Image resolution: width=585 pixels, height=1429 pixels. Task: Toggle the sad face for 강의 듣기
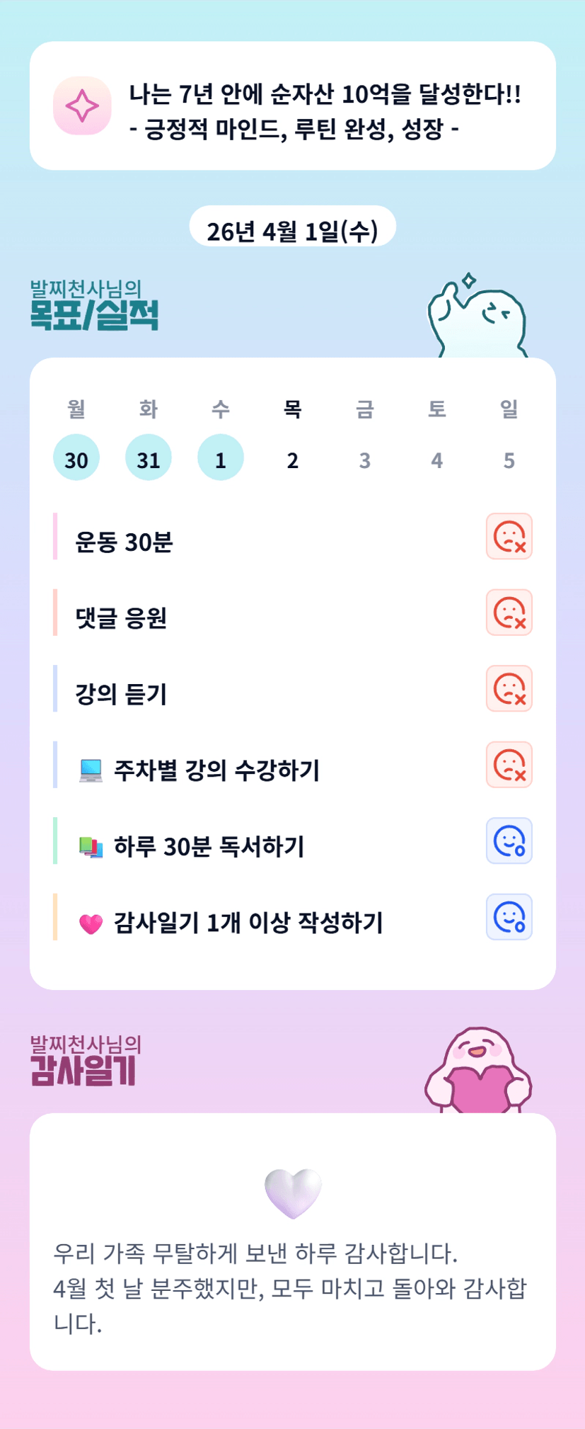click(x=509, y=688)
